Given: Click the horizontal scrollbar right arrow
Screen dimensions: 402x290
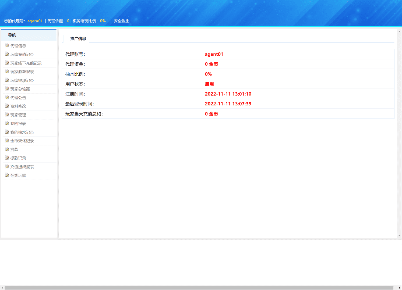Looking at the screenshot, I should (x=400, y=288).
